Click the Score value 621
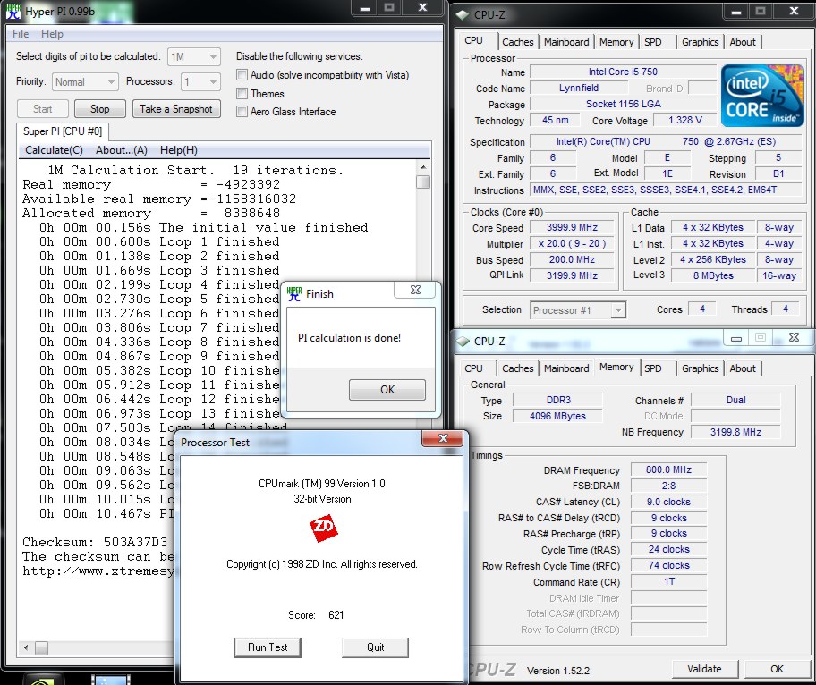This screenshot has height=685, width=816. click(336, 614)
